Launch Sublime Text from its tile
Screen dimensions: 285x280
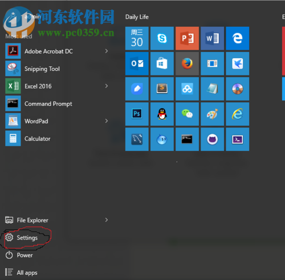[162, 89]
